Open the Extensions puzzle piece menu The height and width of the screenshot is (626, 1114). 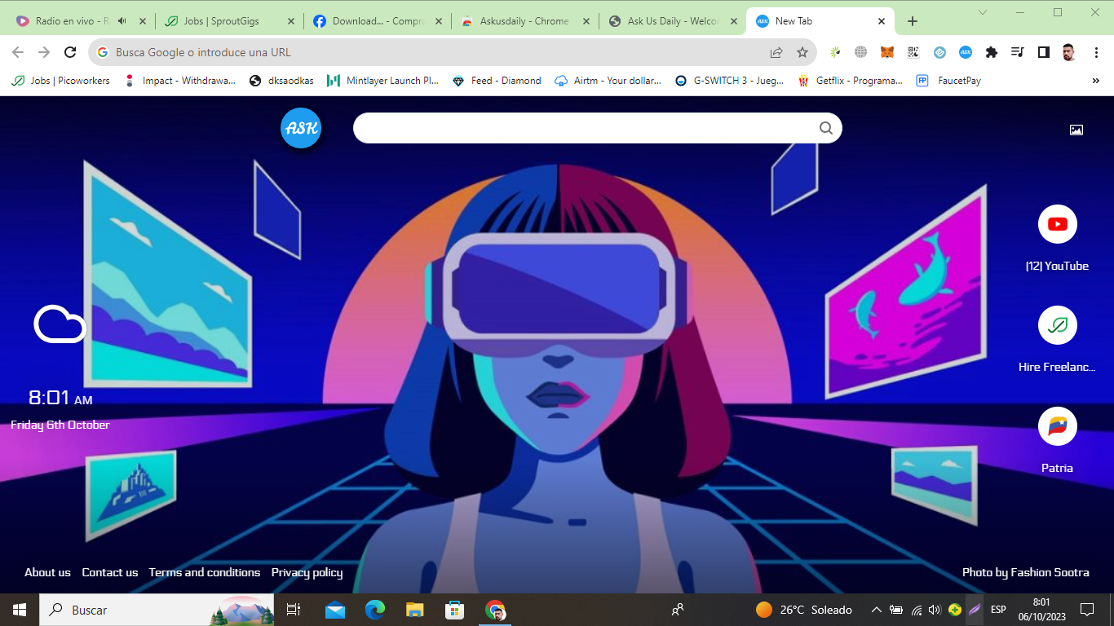click(992, 52)
